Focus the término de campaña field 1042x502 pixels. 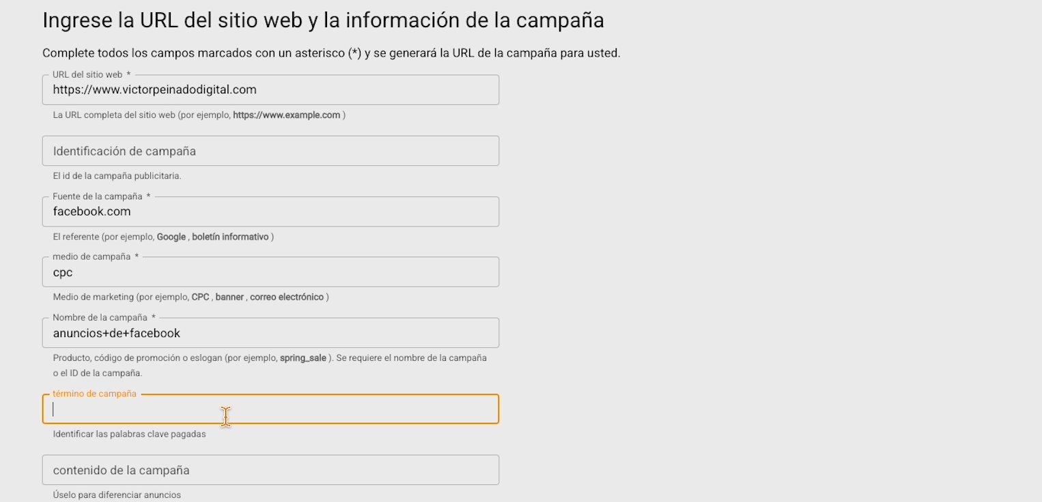coord(270,409)
